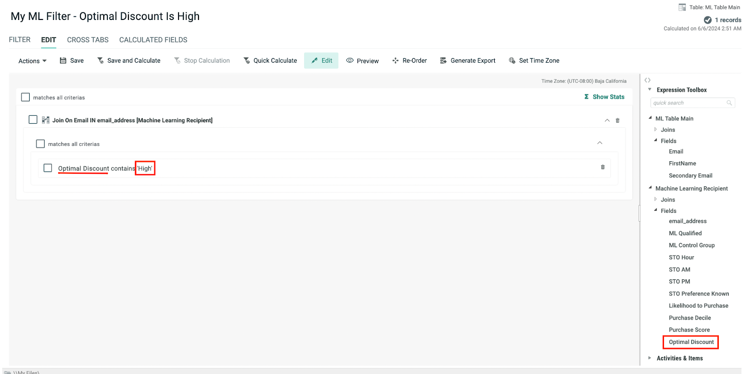
Task: Click the Save disk icon
Action: pos(63,60)
